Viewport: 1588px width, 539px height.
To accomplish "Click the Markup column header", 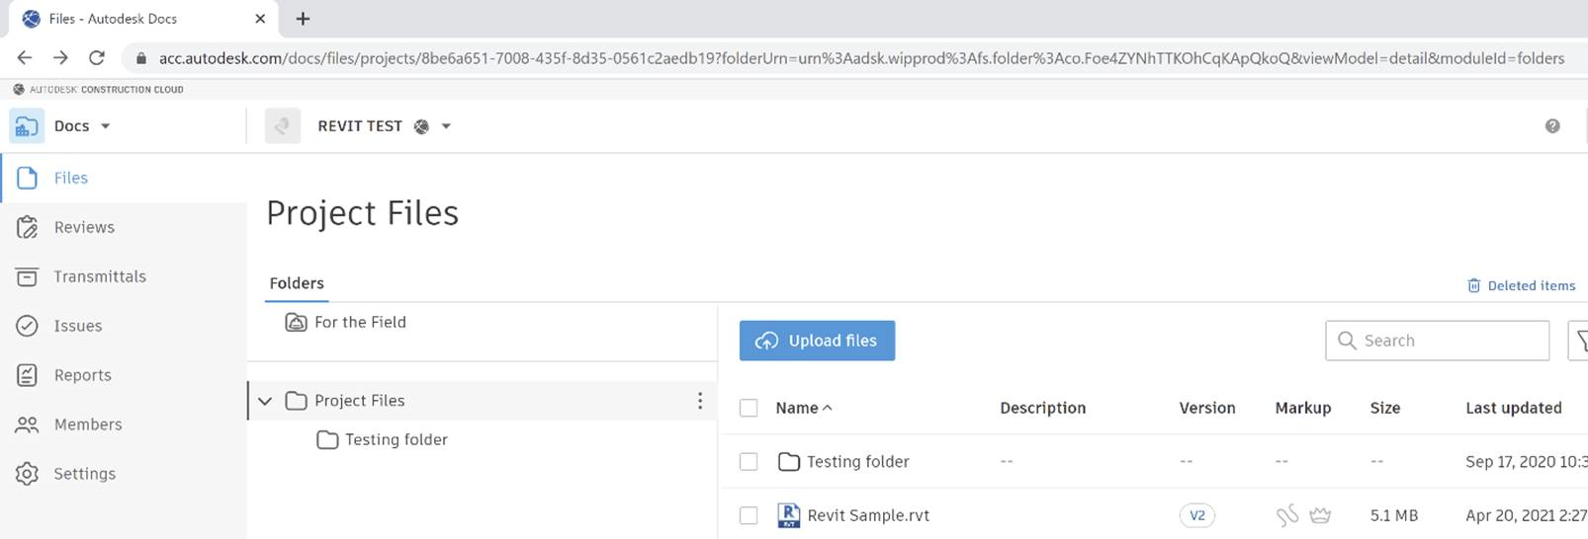I will pyautogui.click(x=1303, y=408).
